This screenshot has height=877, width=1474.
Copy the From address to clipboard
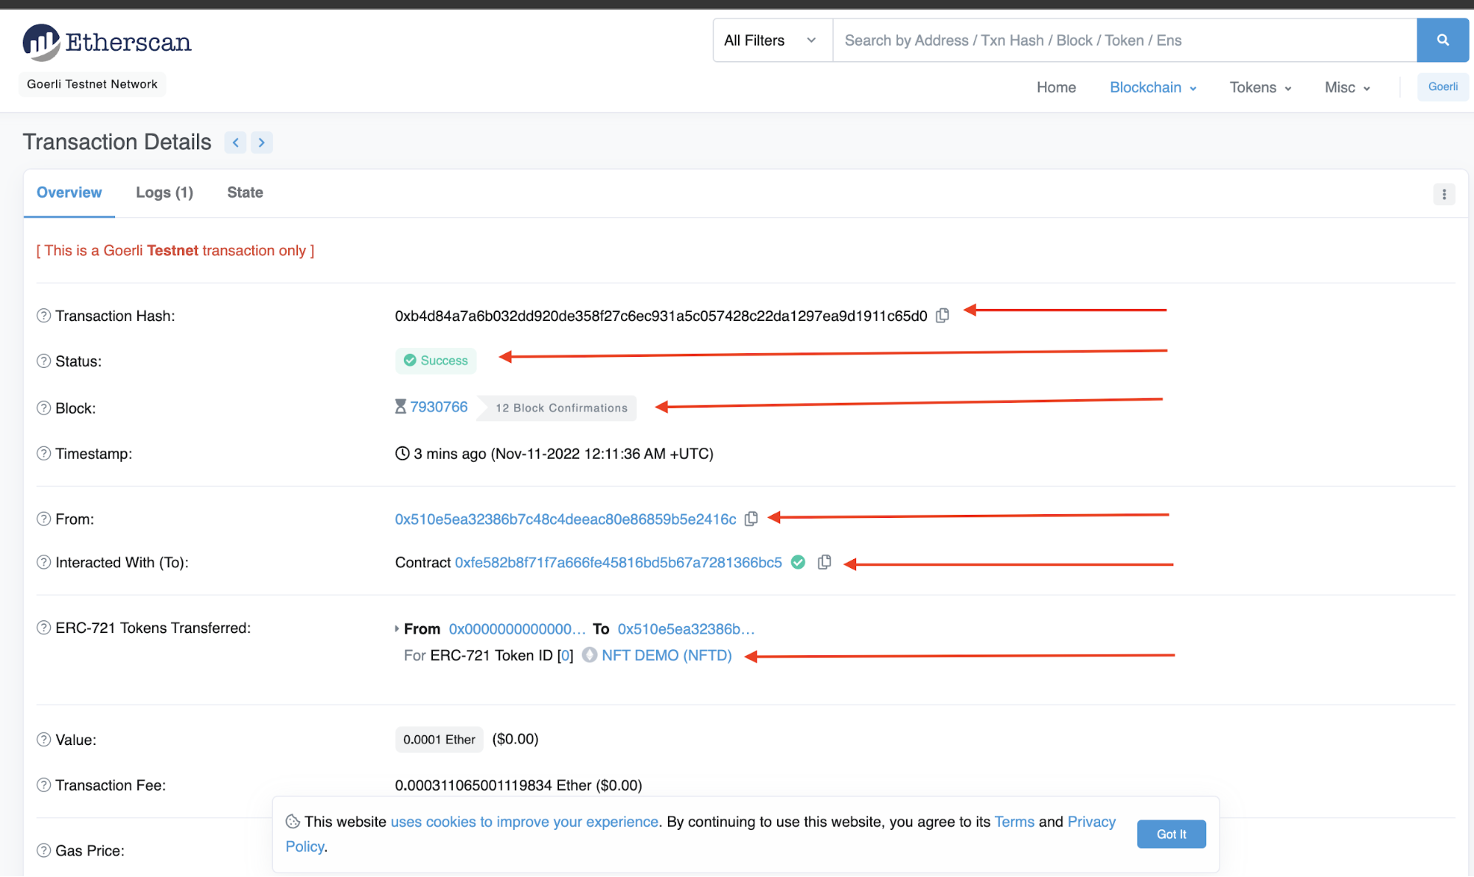click(x=751, y=519)
